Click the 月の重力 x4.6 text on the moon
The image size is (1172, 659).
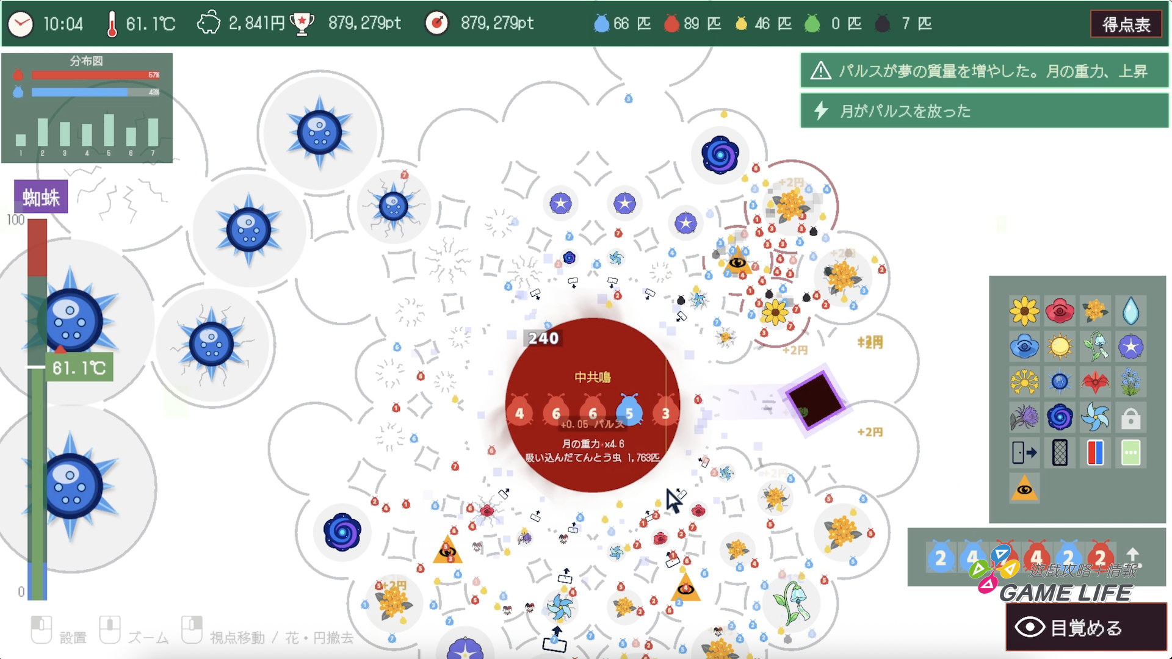593,444
